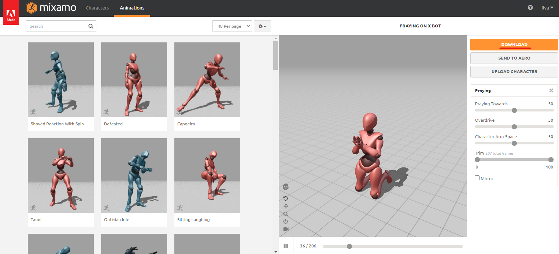Click the "36 / 206" frame counter
This screenshot has height=254, width=559.
click(x=308, y=246)
